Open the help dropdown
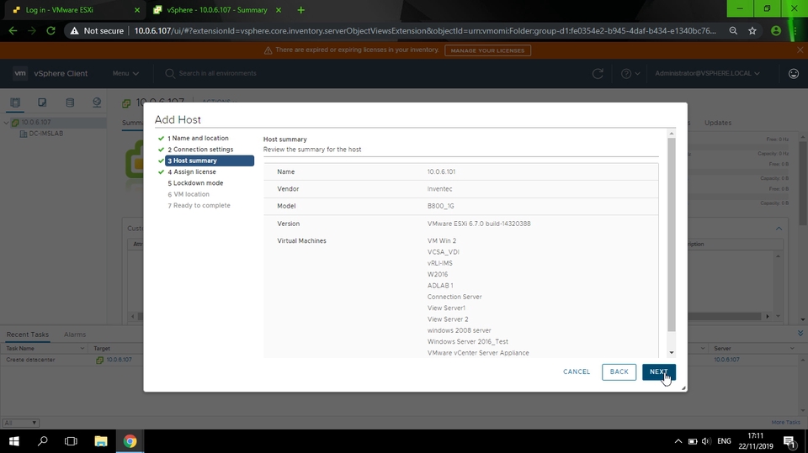The height and width of the screenshot is (453, 808). (630, 74)
